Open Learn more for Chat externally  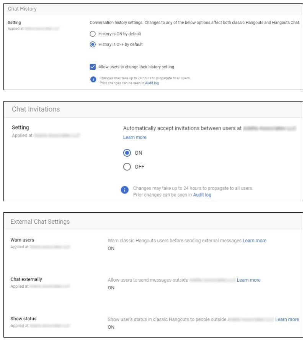click(x=248, y=280)
